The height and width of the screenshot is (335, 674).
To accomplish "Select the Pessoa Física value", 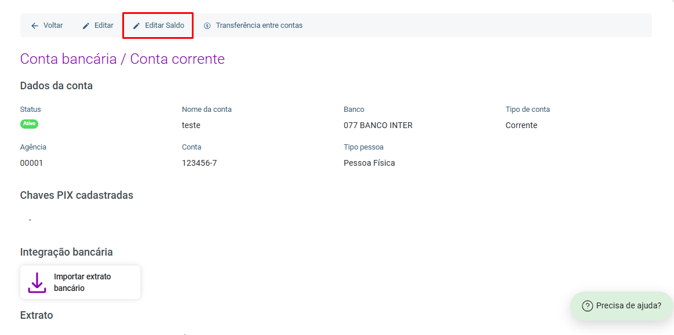I will 369,163.
